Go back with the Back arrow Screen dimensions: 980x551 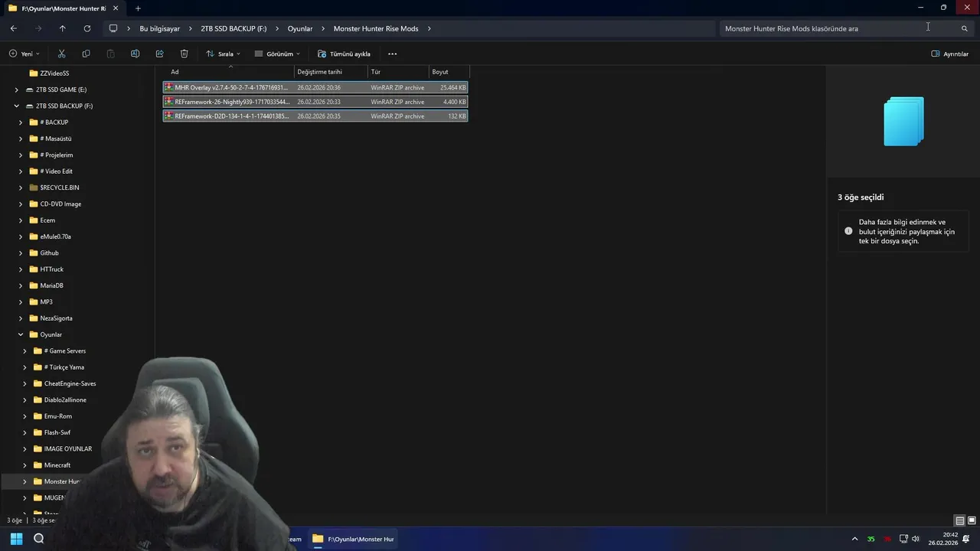[14, 28]
